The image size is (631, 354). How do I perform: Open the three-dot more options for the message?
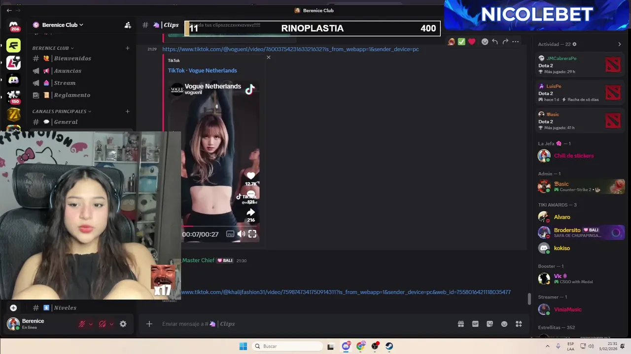click(516, 42)
